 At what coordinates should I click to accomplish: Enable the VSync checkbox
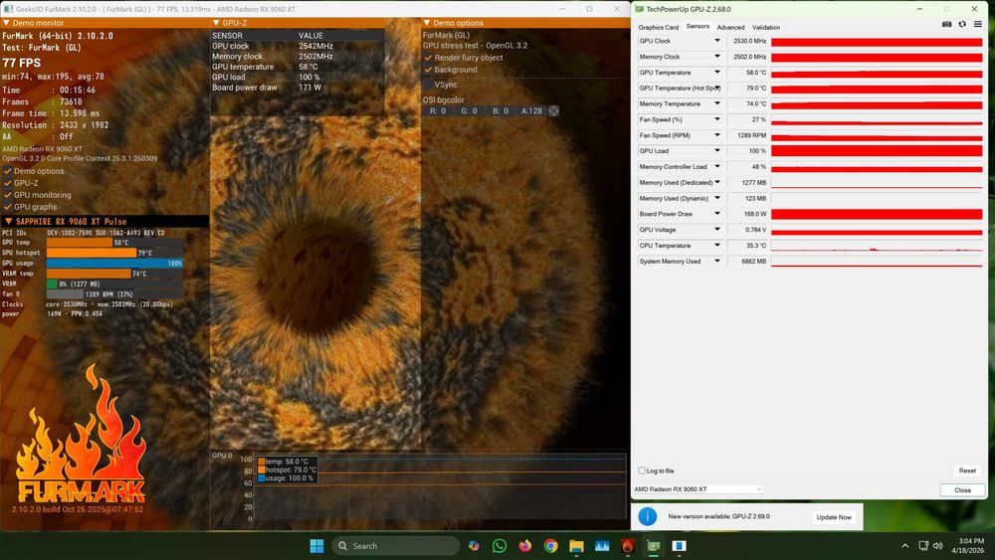click(428, 85)
